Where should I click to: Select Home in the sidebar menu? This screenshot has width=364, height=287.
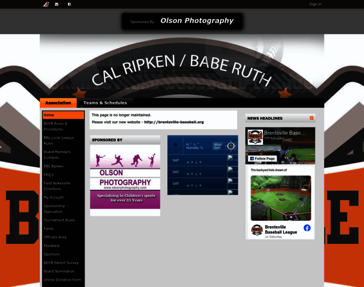coord(63,115)
